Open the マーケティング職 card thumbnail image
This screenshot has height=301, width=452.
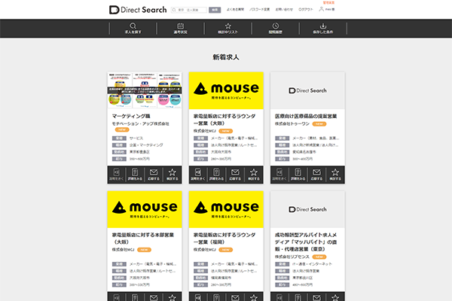(x=145, y=90)
